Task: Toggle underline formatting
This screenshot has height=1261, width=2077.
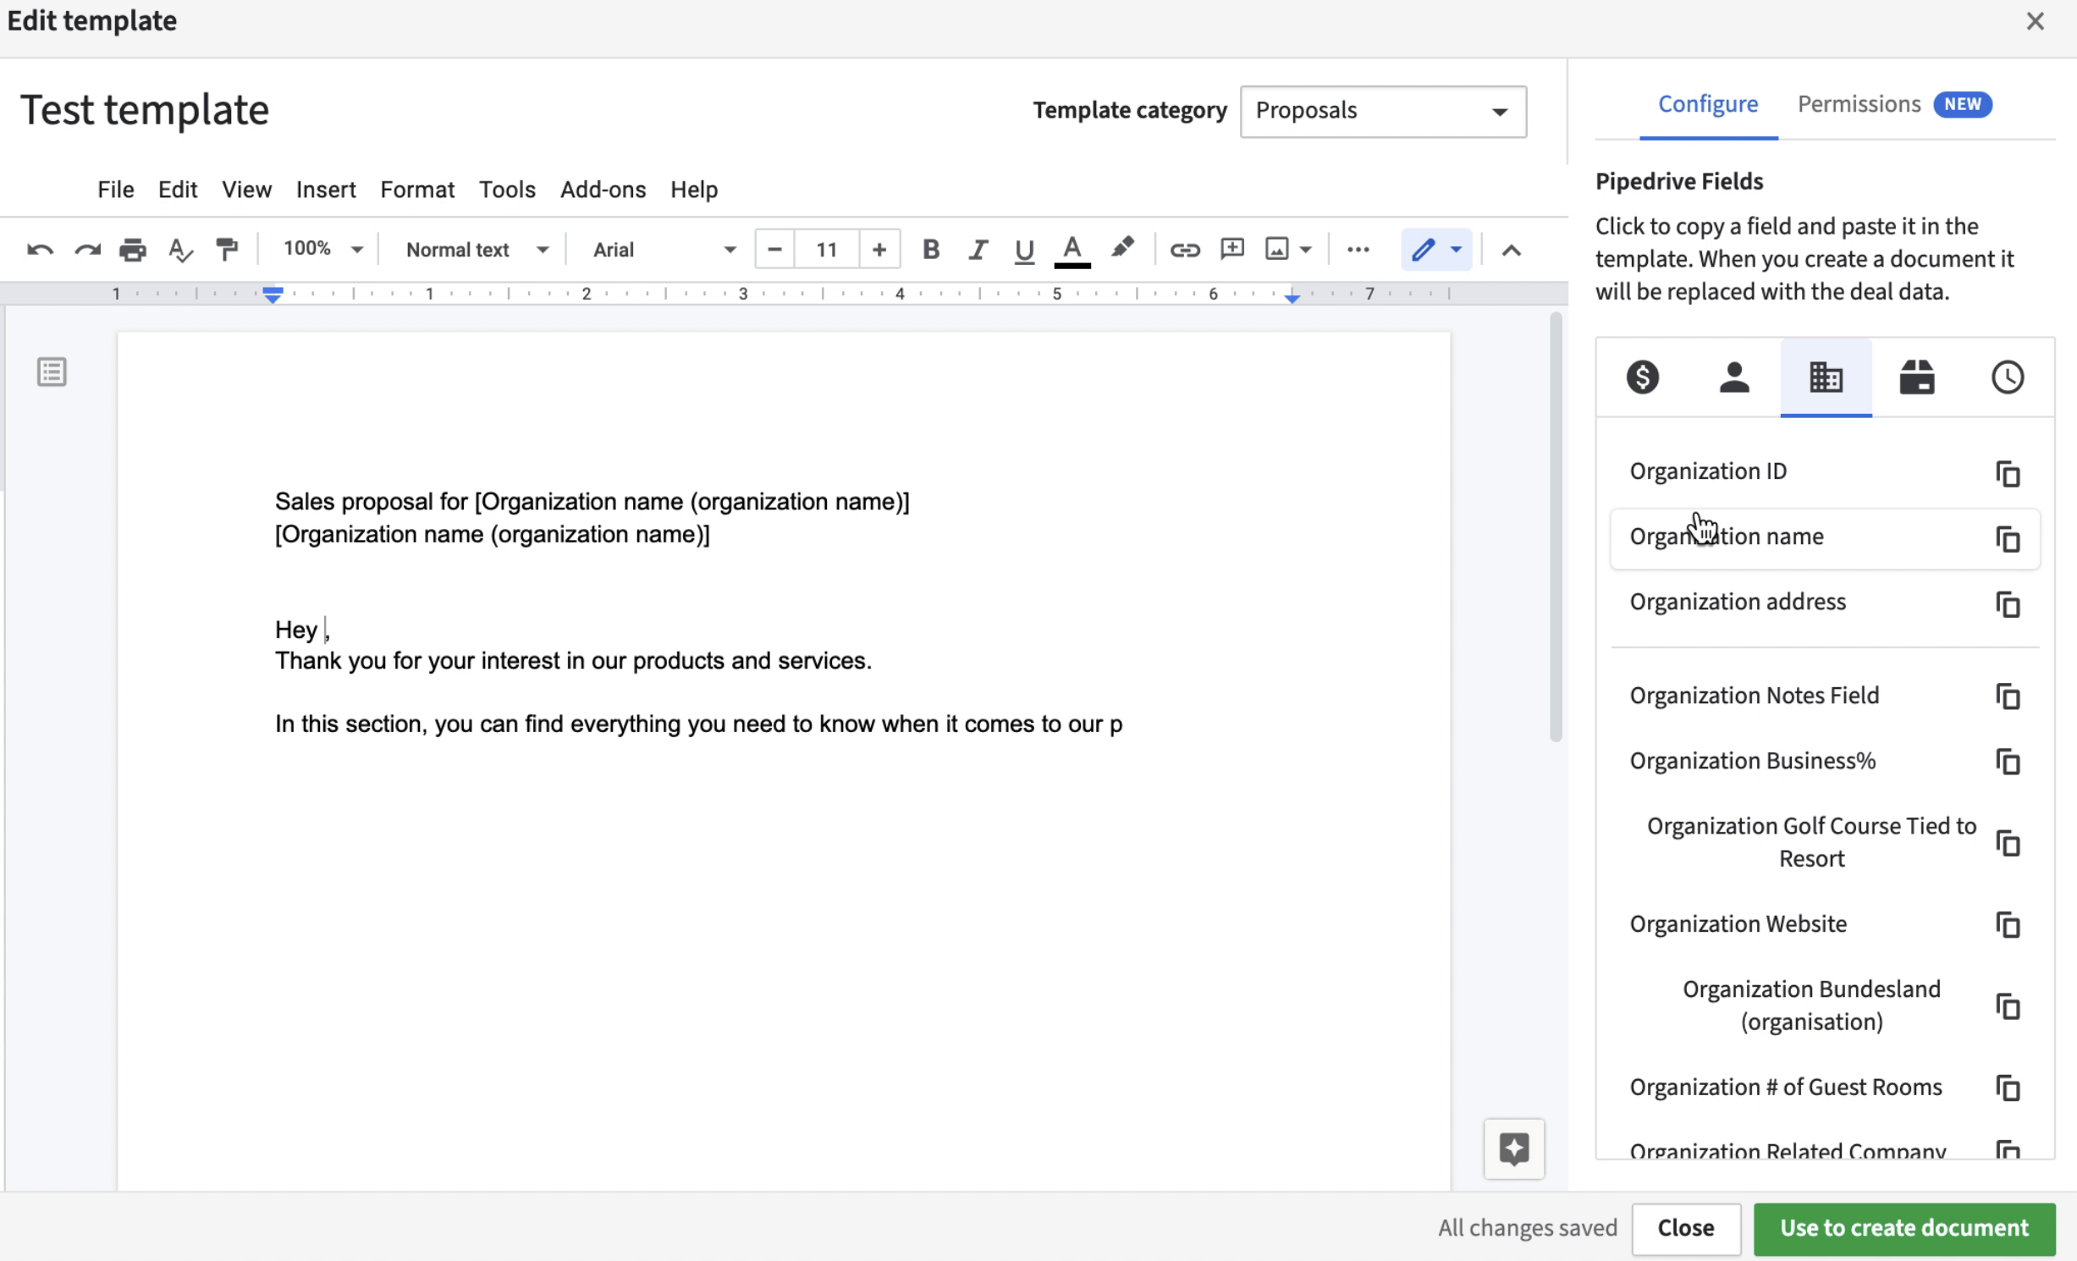Action: click(1024, 250)
